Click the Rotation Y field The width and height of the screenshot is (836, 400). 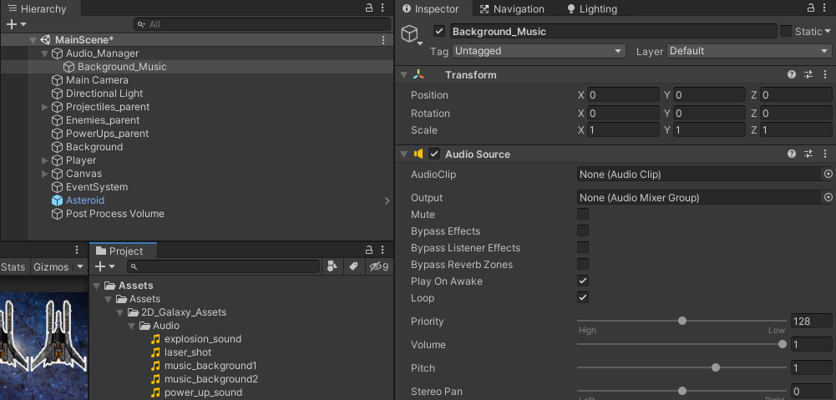tap(710, 113)
